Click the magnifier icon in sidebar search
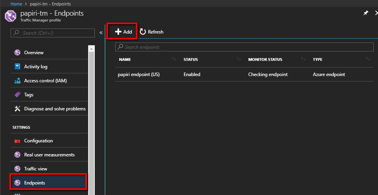The height and width of the screenshot is (195, 378). click(x=16, y=33)
